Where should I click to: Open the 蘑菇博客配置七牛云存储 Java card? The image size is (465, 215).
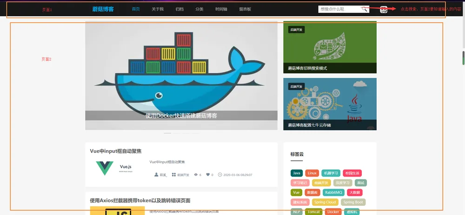pos(330,104)
